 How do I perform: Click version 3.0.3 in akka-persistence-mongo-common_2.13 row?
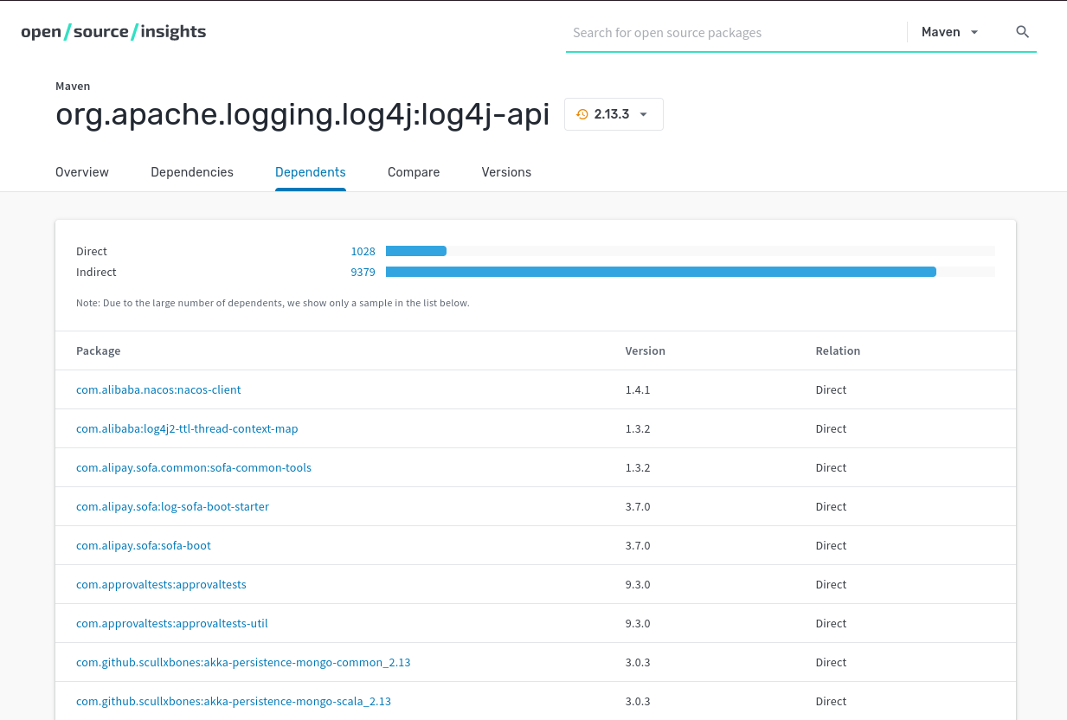click(638, 662)
